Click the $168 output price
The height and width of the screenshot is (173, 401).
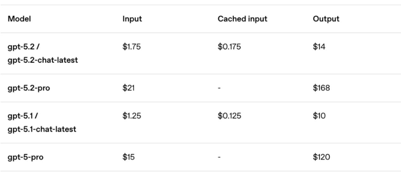321,88
